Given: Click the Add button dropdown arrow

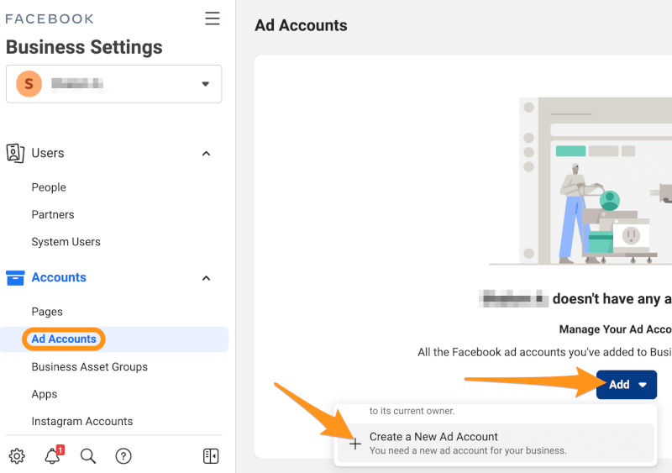Looking at the screenshot, I should [x=643, y=385].
